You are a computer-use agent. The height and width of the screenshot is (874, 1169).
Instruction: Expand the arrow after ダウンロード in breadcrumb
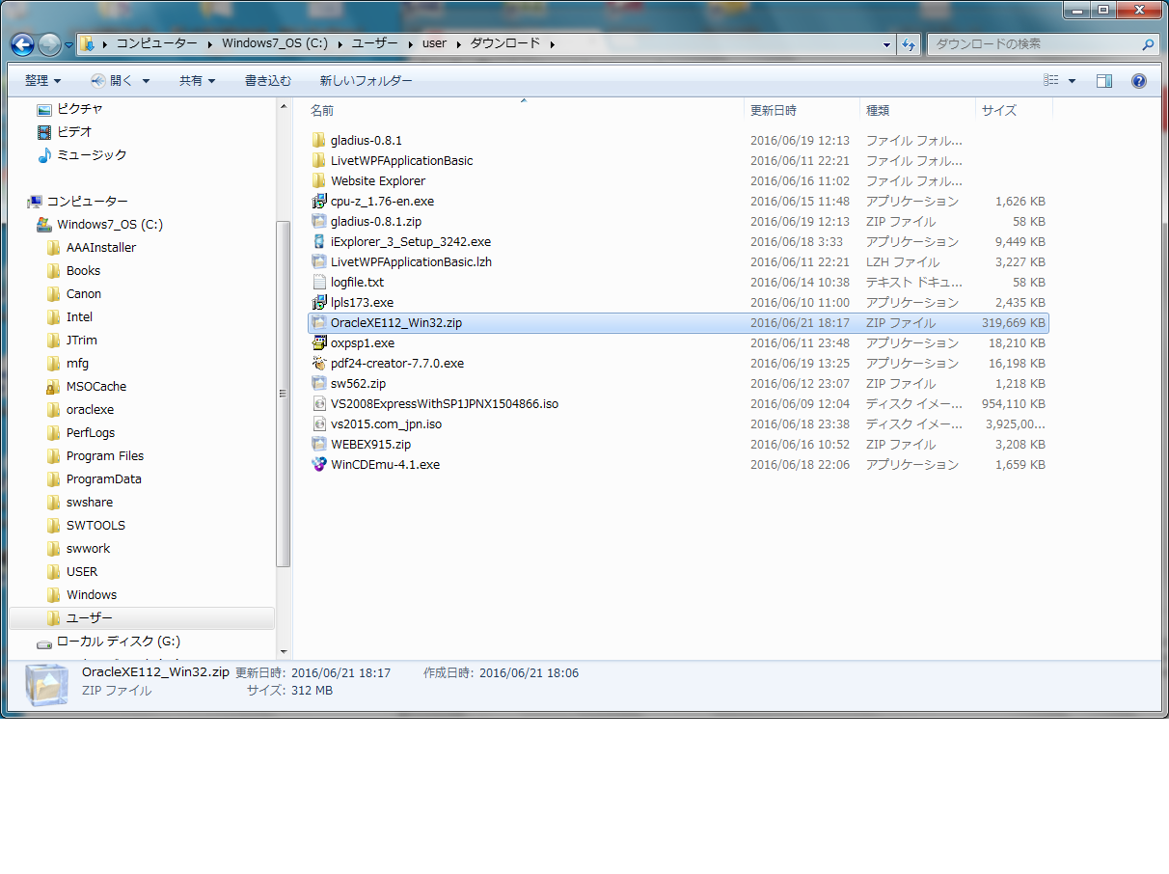coord(552,43)
